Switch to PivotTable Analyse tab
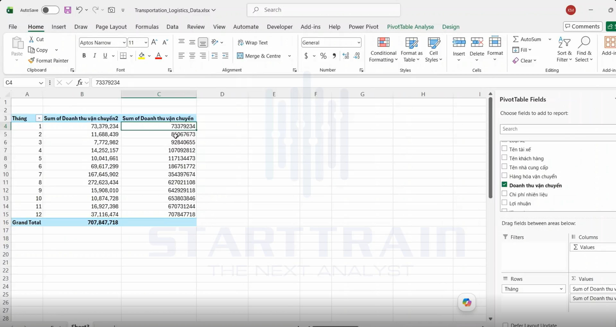This screenshot has width=616, height=327. click(x=410, y=27)
